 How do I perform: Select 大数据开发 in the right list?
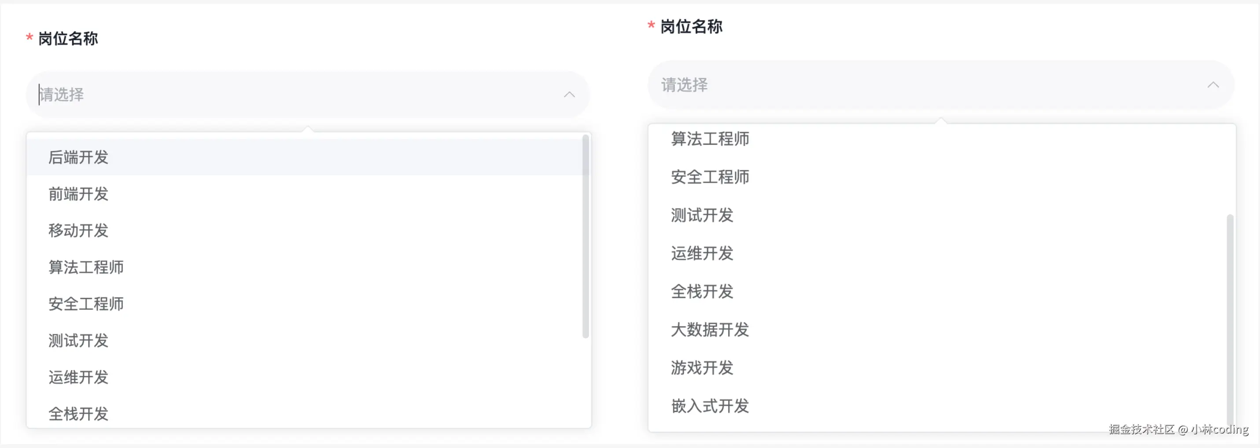click(709, 330)
